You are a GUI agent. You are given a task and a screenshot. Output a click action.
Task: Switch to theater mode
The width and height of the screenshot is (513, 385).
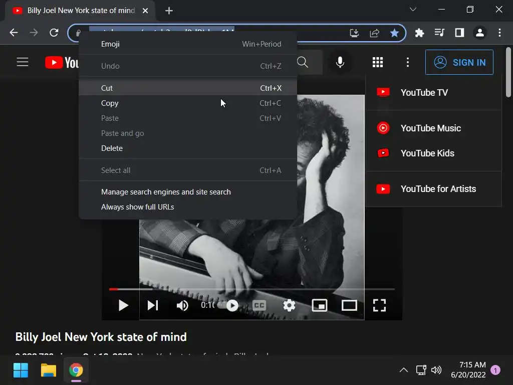(349, 305)
